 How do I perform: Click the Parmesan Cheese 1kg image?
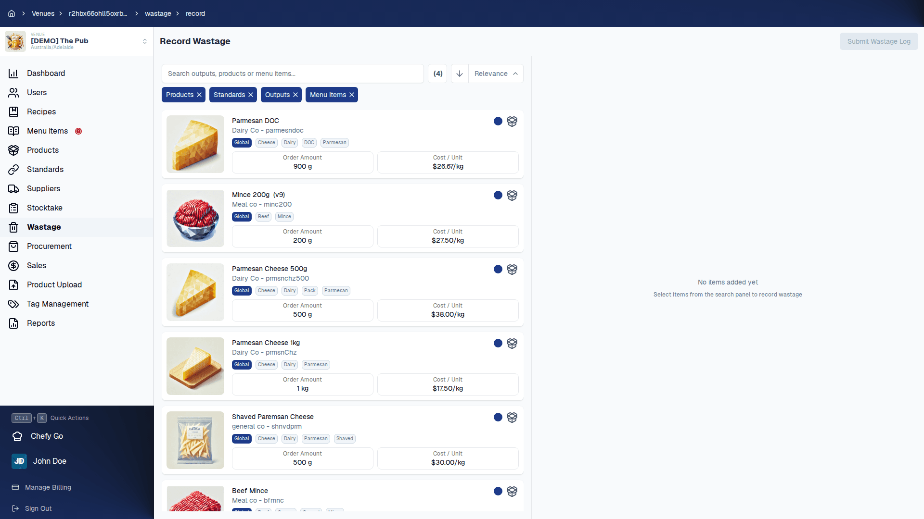tap(195, 366)
